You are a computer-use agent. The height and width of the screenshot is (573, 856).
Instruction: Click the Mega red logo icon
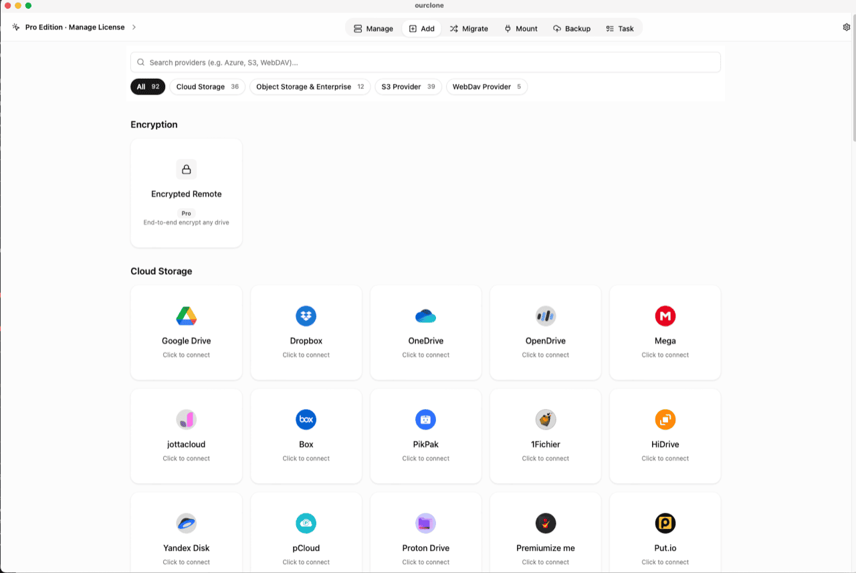pos(665,316)
